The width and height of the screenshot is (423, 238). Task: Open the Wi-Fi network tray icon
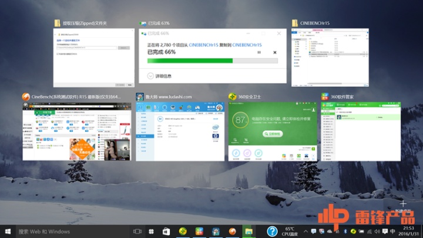point(370,232)
